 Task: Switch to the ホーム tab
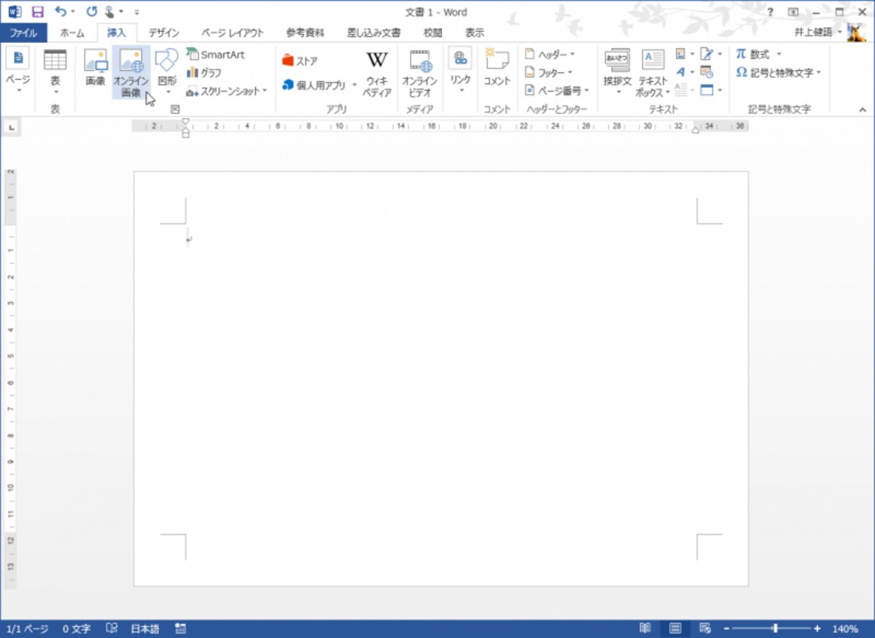[x=72, y=33]
